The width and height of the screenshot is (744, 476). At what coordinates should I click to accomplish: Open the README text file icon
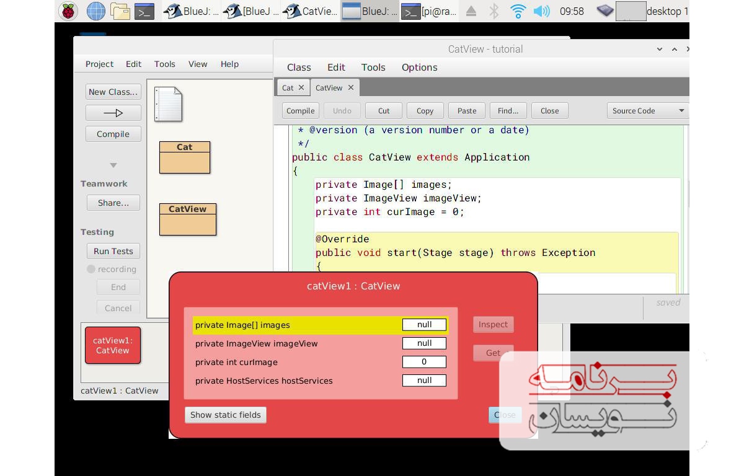(x=168, y=104)
